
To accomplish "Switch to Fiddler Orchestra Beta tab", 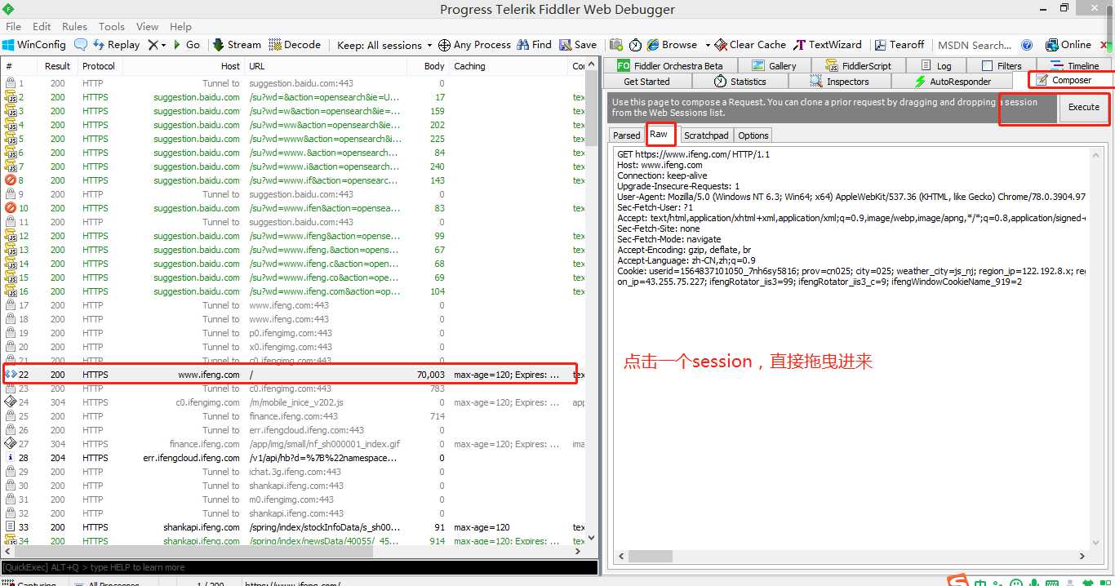I will point(670,66).
